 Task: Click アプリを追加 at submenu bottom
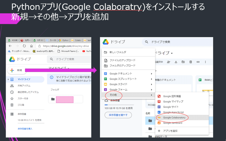[x=182, y=131]
